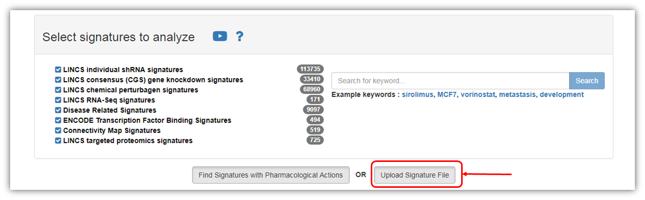Image resolution: width=645 pixels, height=200 pixels.
Task: Select the MCF7 example keyword
Action: point(447,95)
